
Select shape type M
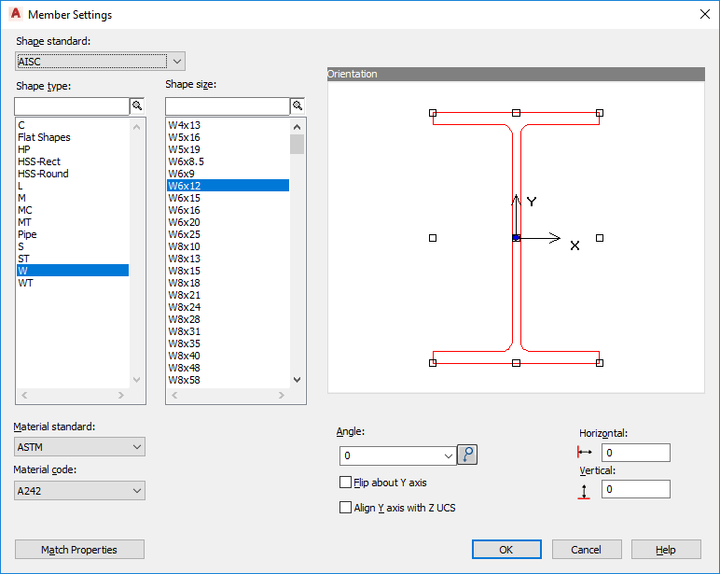coord(73,198)
